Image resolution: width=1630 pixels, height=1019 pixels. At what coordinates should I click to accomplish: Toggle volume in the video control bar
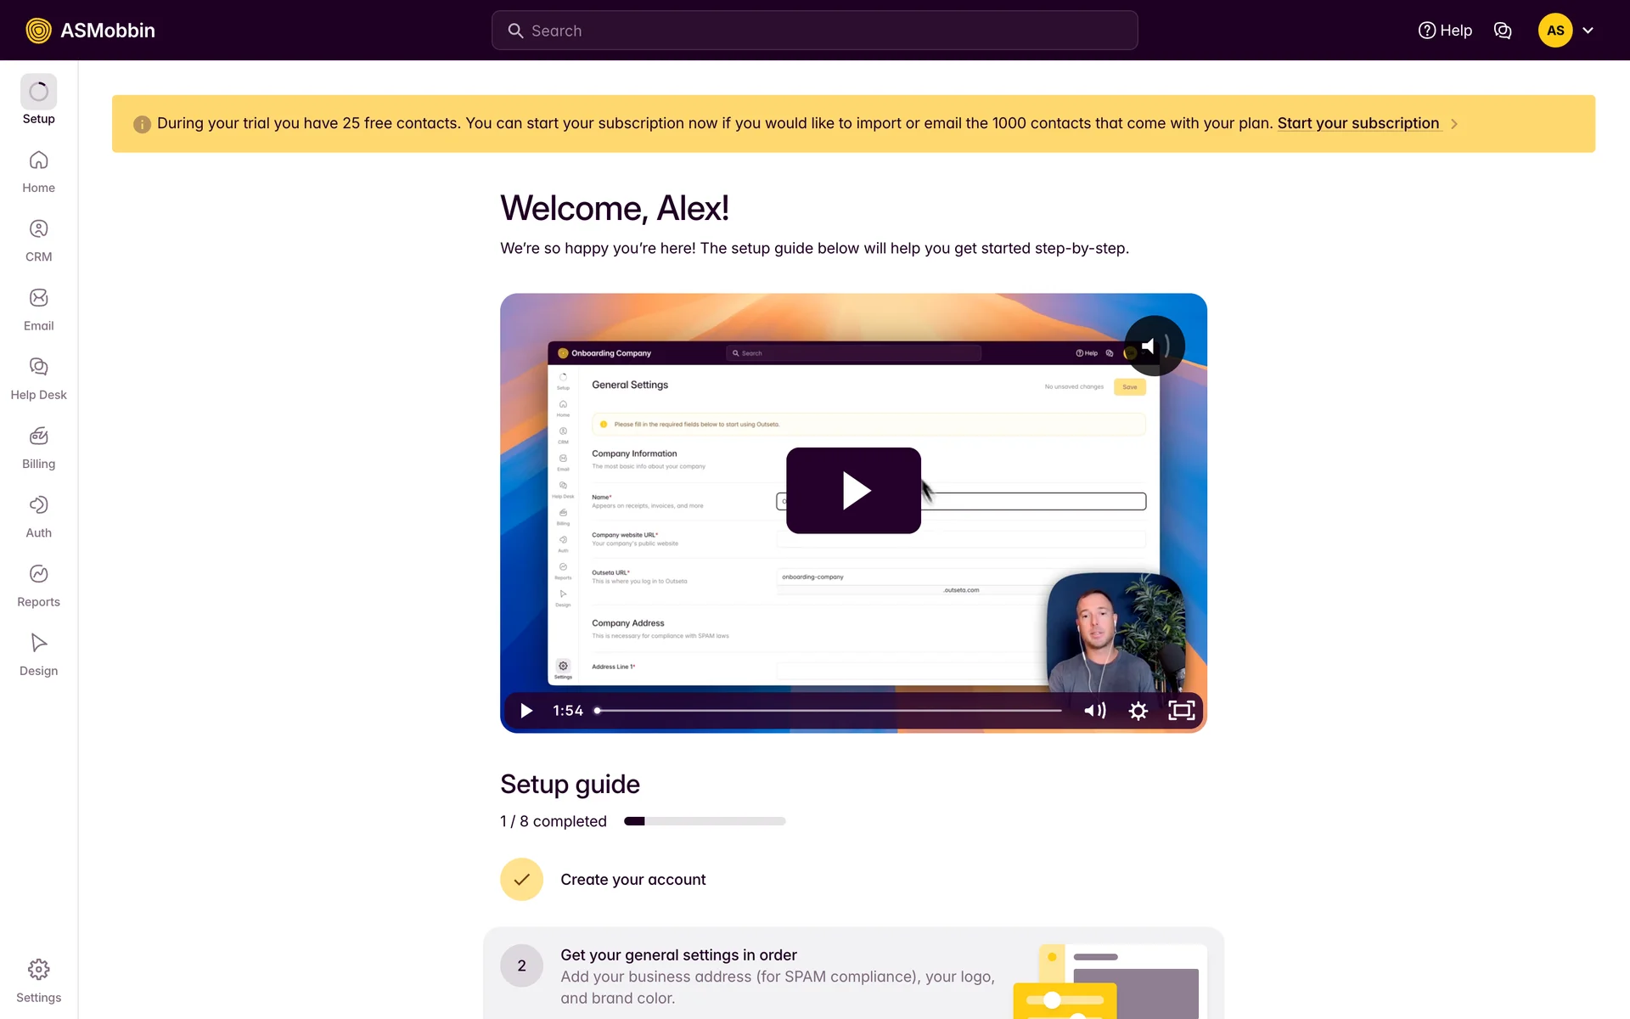tap(1094, 711)
